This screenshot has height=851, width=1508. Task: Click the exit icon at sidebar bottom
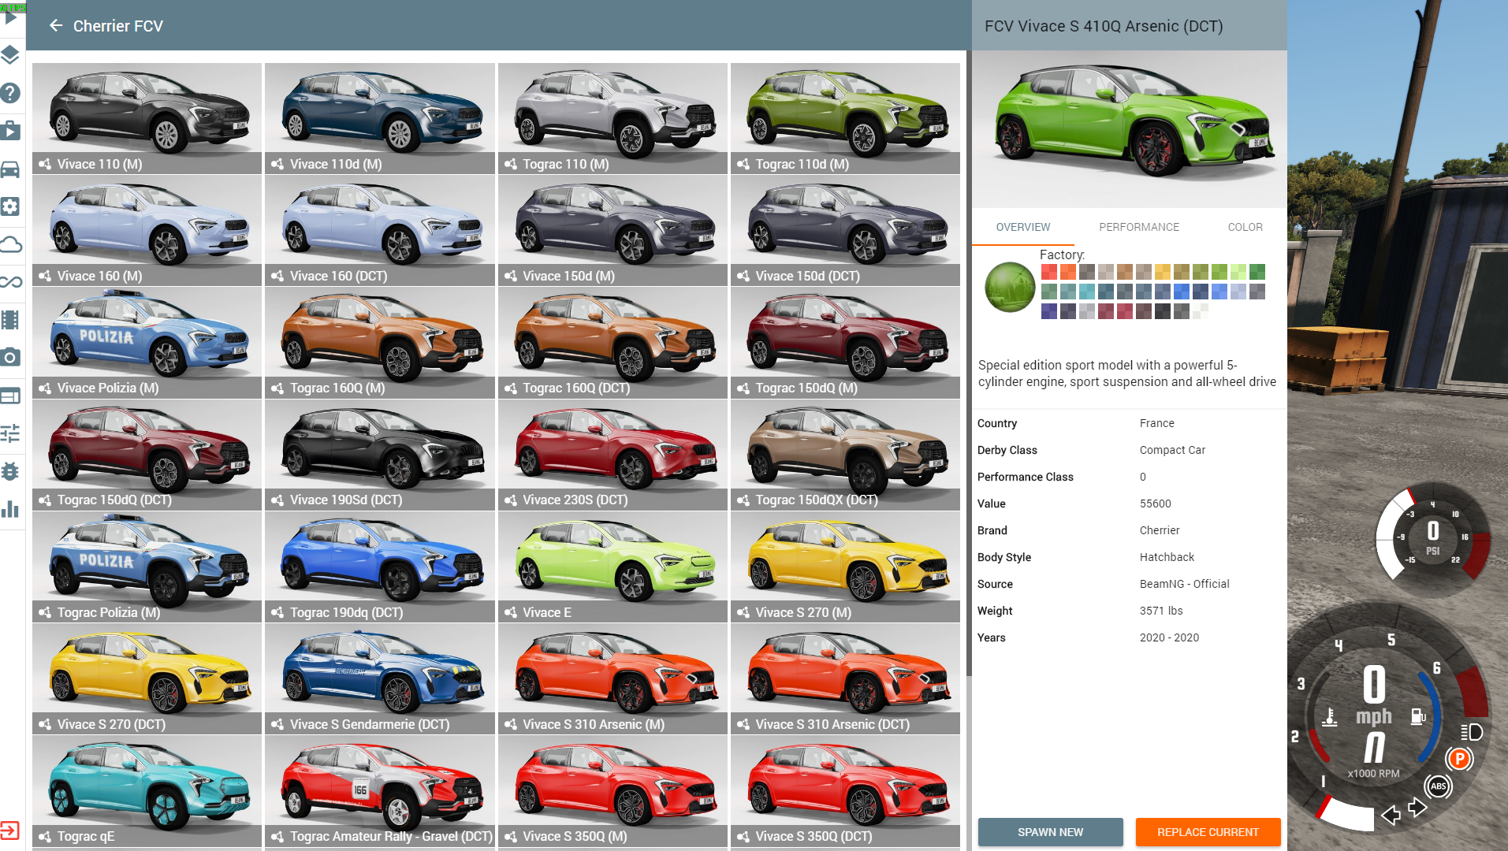click(9, 830)
